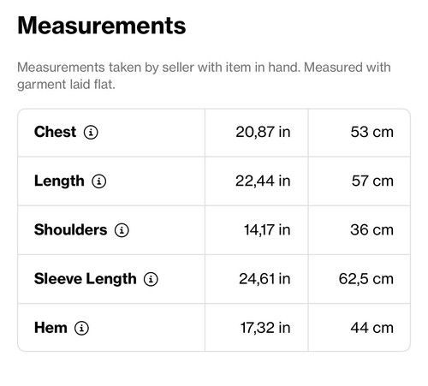This screenshot has width=428, height=386.
Task: Click the Measurements heading
Action: pyautogui.click(x=102, y=26)
